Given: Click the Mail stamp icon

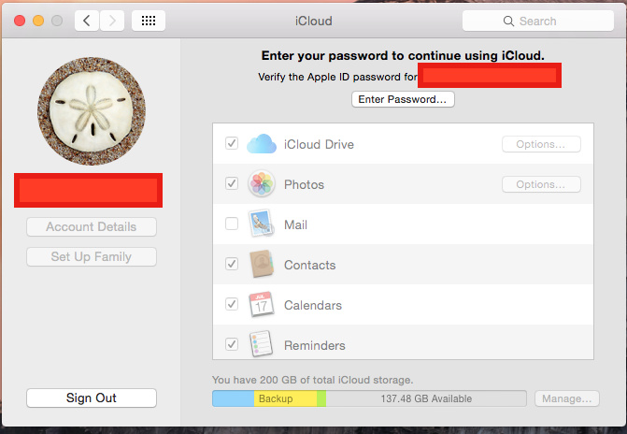Looking at the screenshot, I should (262, 224).
